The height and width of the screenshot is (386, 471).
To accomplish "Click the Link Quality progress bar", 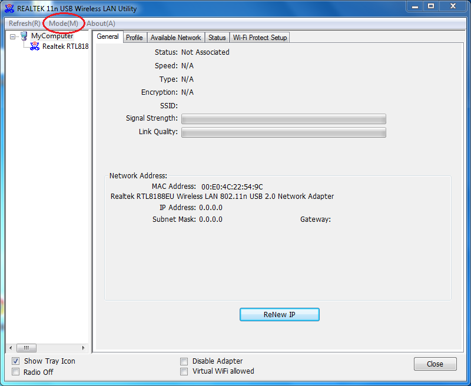I will point(284,132).
